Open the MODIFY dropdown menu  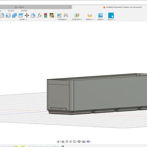23,19
